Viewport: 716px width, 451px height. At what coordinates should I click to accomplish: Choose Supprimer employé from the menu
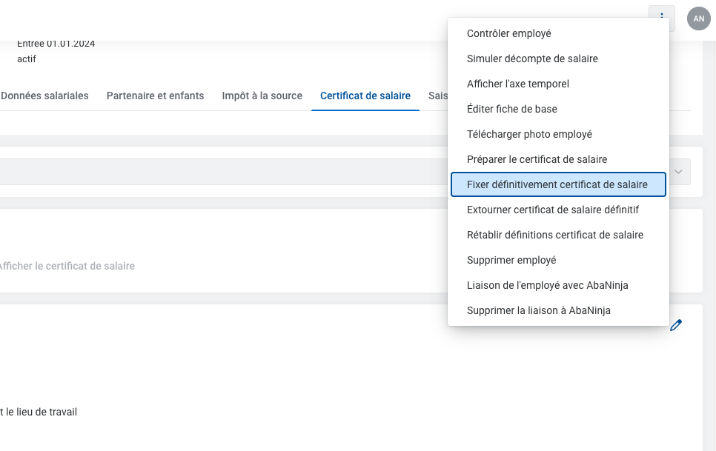[511, 260]
